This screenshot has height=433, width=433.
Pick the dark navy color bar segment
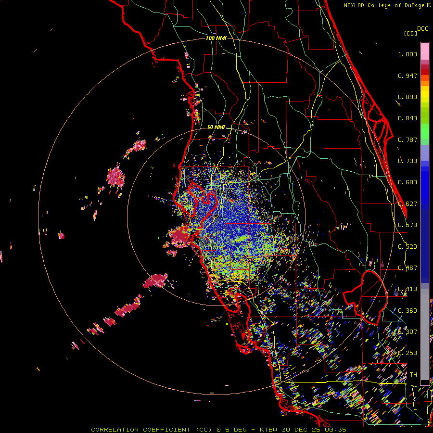(x=425, y=243)
